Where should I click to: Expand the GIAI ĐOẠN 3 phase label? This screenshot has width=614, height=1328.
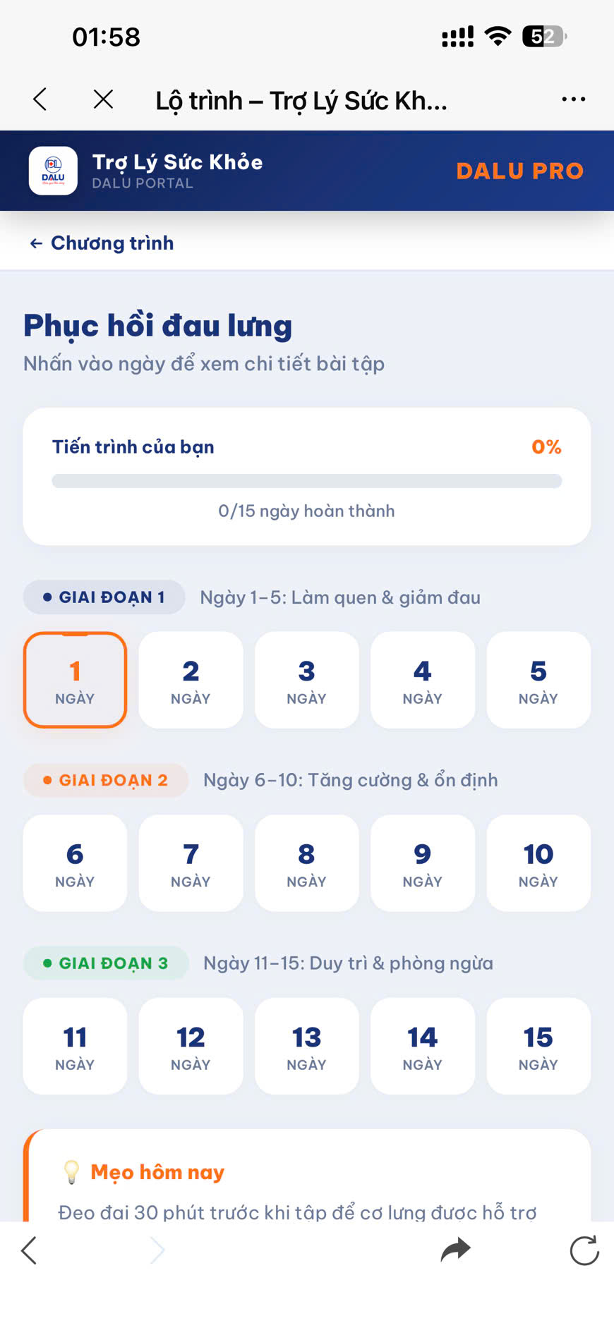coord(106,963)
